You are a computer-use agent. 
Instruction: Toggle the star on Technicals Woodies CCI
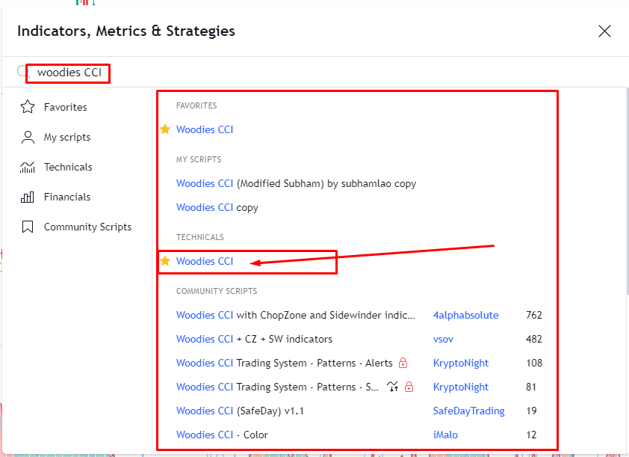pos(165,261)
